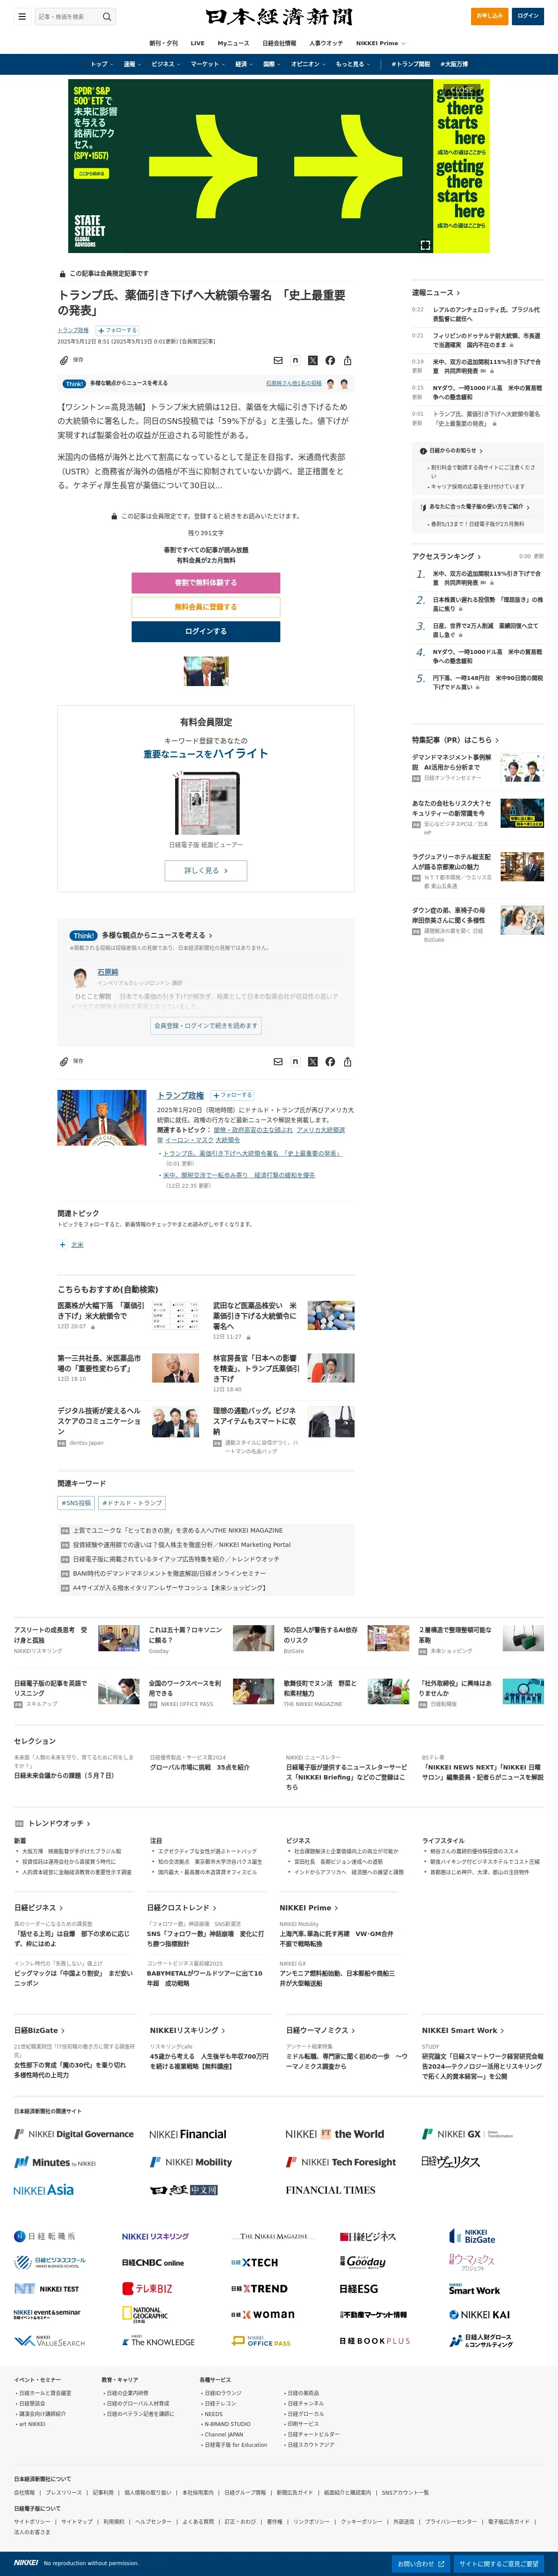Click the pink 春割で無料体験する button
The image size is (558, 2576).
click(x=206, y=582)
